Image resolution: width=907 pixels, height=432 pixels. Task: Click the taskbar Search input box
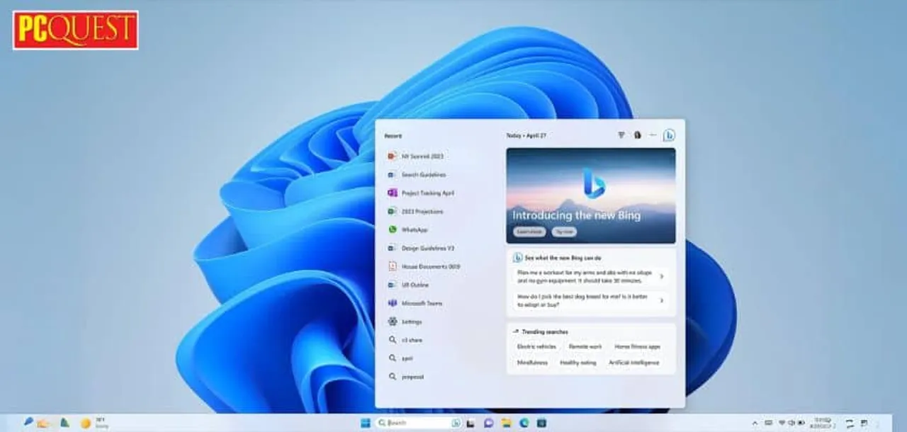pos(418,423)
